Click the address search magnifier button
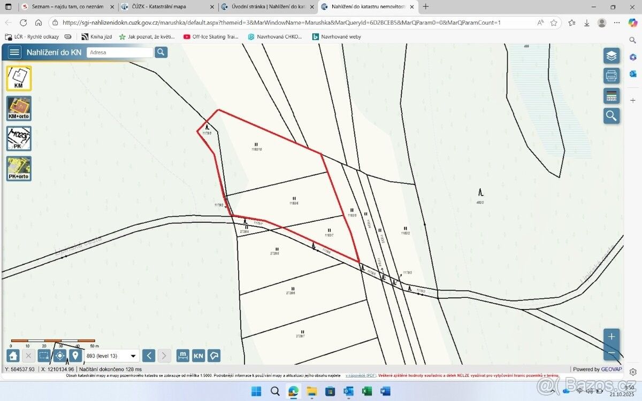The height and width of the screenshot is (401, 642). tap(161, 52)
